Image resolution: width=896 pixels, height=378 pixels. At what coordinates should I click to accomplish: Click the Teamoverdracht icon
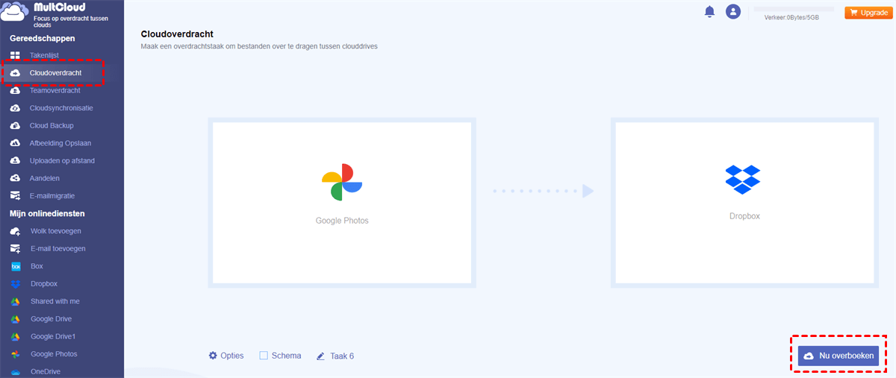15,90
